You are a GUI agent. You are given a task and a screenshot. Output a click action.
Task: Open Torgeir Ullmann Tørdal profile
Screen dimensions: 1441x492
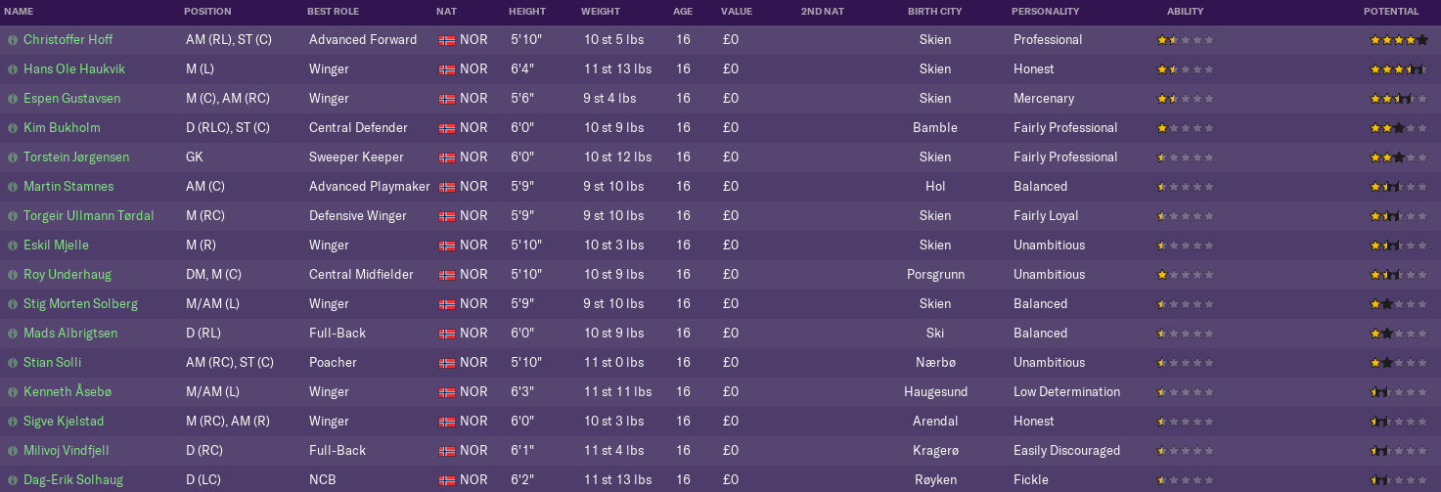(89, 216)
